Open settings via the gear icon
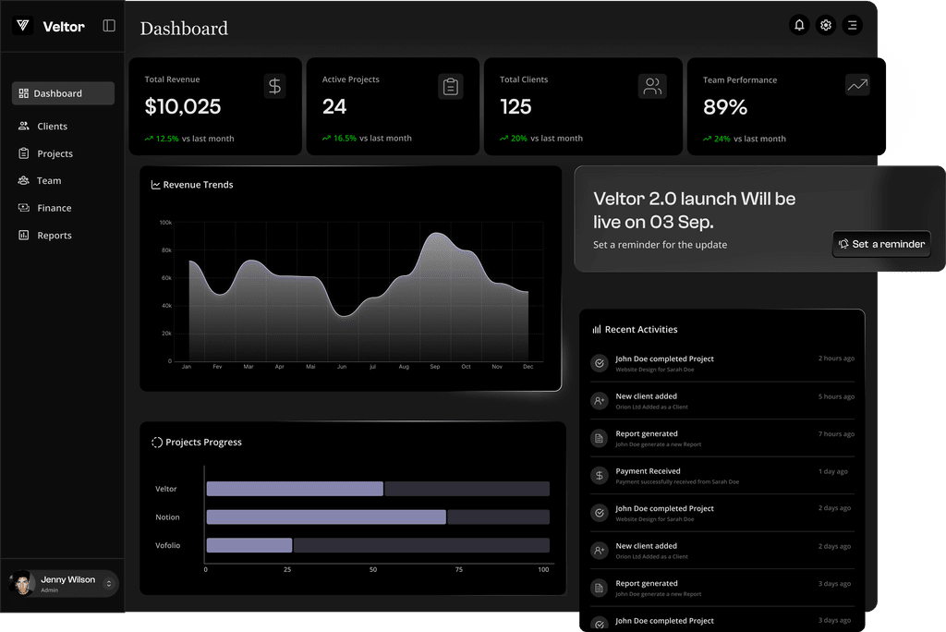 (826, 26)
